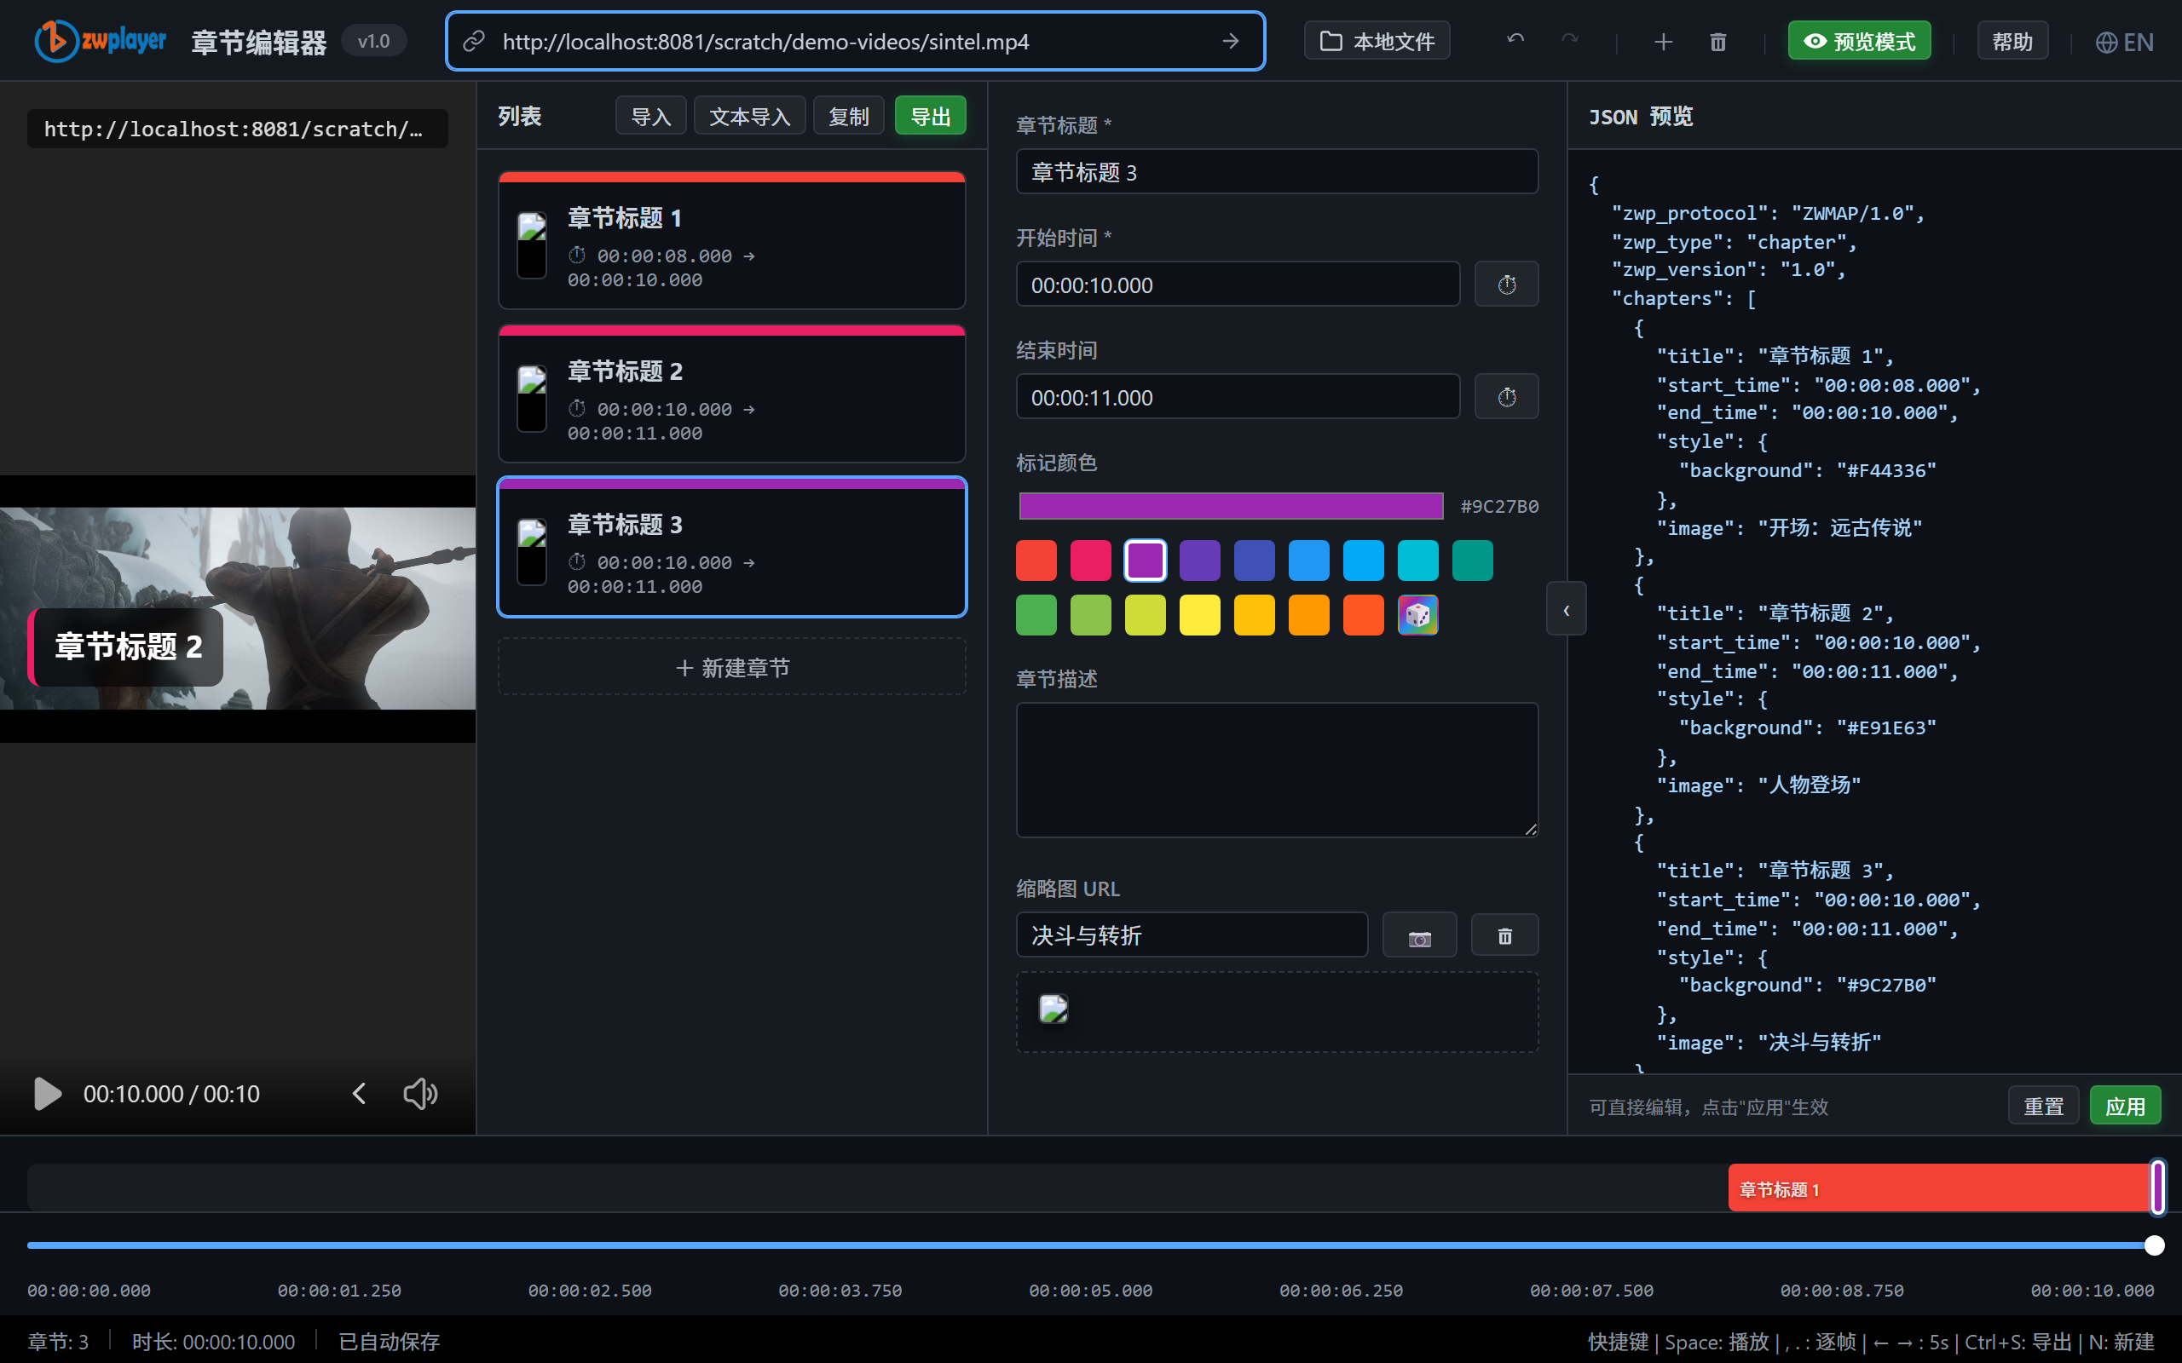Image resolution: width=2182 pixels, height=1363 pixels.
Task: Set start time with the stopwatch icon
Action: pyautogui.click(x=1507, y=285)
